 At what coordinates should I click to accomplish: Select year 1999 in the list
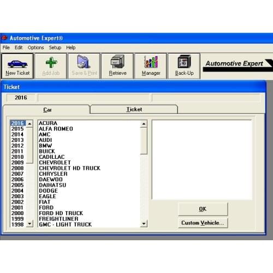[x=17, y=219]
